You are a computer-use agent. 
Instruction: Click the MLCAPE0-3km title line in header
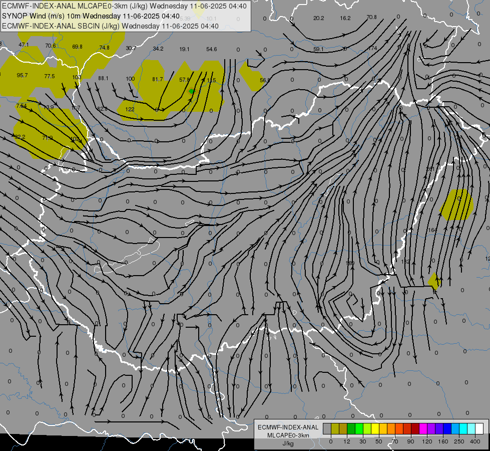click(x=124, y=6)
